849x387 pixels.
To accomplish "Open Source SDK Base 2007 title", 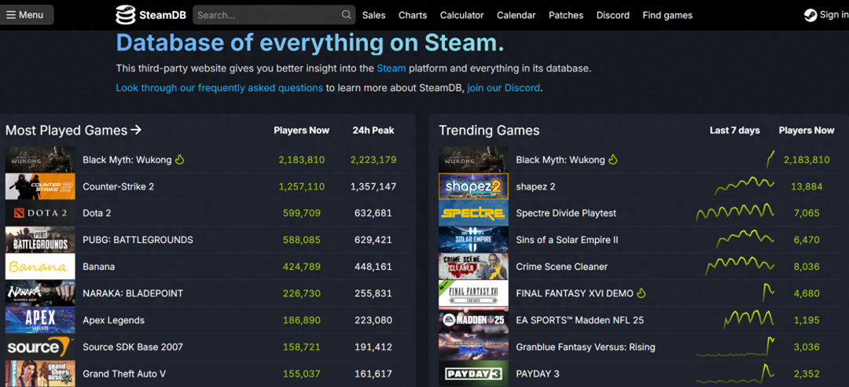I will (133, 347).
